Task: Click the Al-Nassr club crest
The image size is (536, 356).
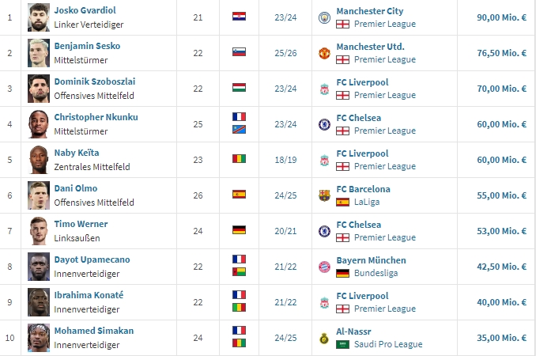Action: tap(324, 338)
